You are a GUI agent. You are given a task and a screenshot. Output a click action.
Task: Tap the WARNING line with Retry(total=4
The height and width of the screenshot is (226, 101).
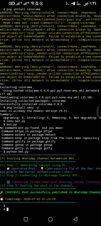pyautogui.click(x=50, y=13)
